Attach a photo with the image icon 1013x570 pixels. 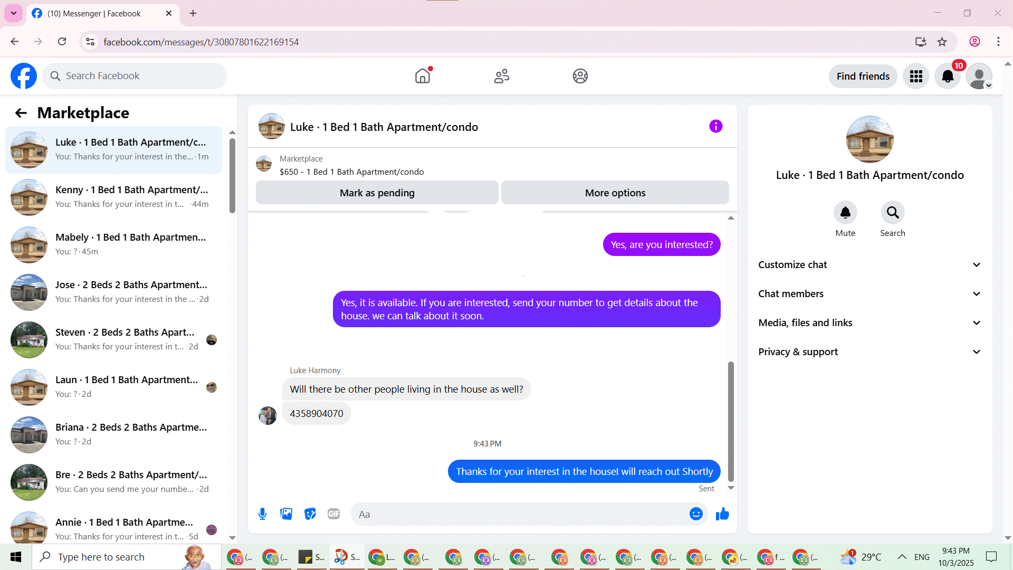[x=286, y=514]
